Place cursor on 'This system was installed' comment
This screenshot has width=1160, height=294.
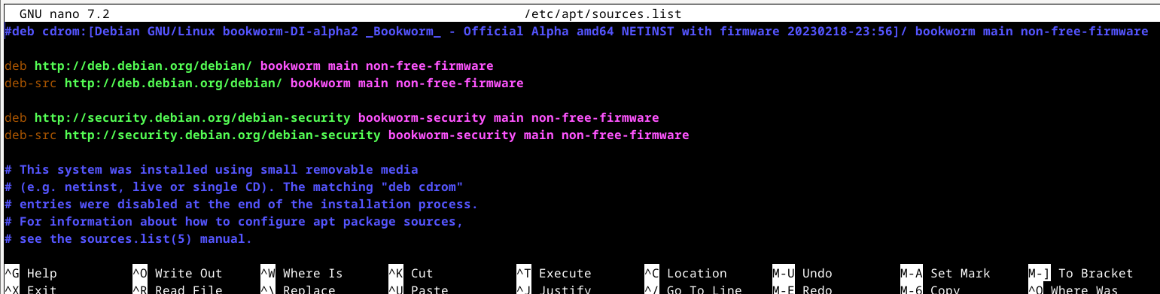212,169
